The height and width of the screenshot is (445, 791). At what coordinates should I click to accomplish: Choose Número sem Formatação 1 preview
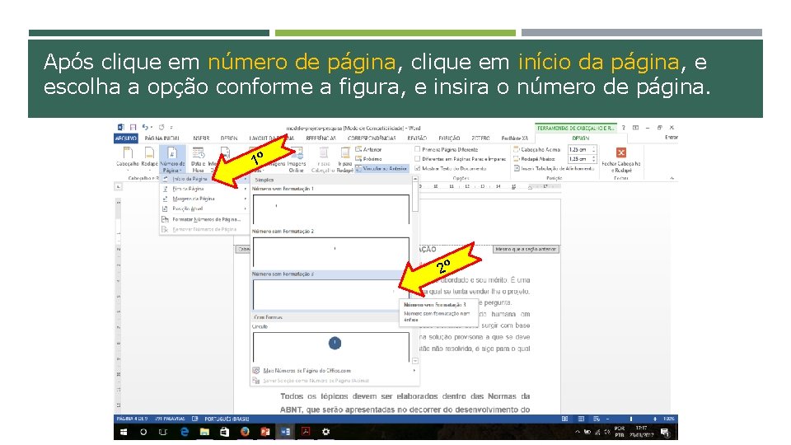pyautogui.click(x=331, y=208)
